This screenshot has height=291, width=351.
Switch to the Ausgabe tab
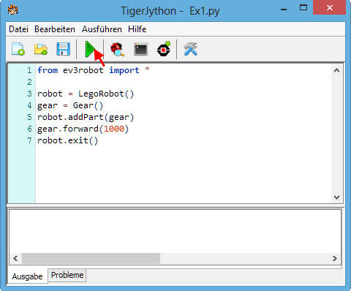click(x=27, y=276)
